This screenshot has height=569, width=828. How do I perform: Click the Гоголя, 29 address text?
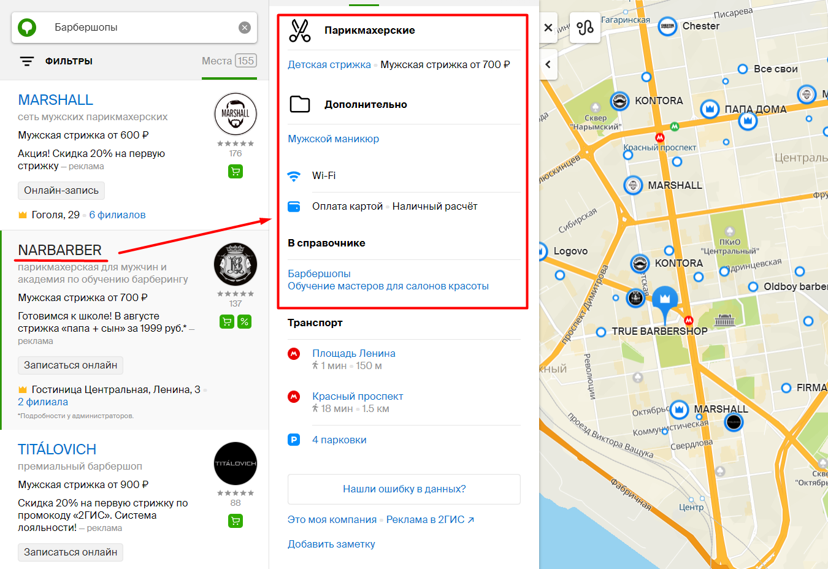pyautogui.click(x=56, y=215)
